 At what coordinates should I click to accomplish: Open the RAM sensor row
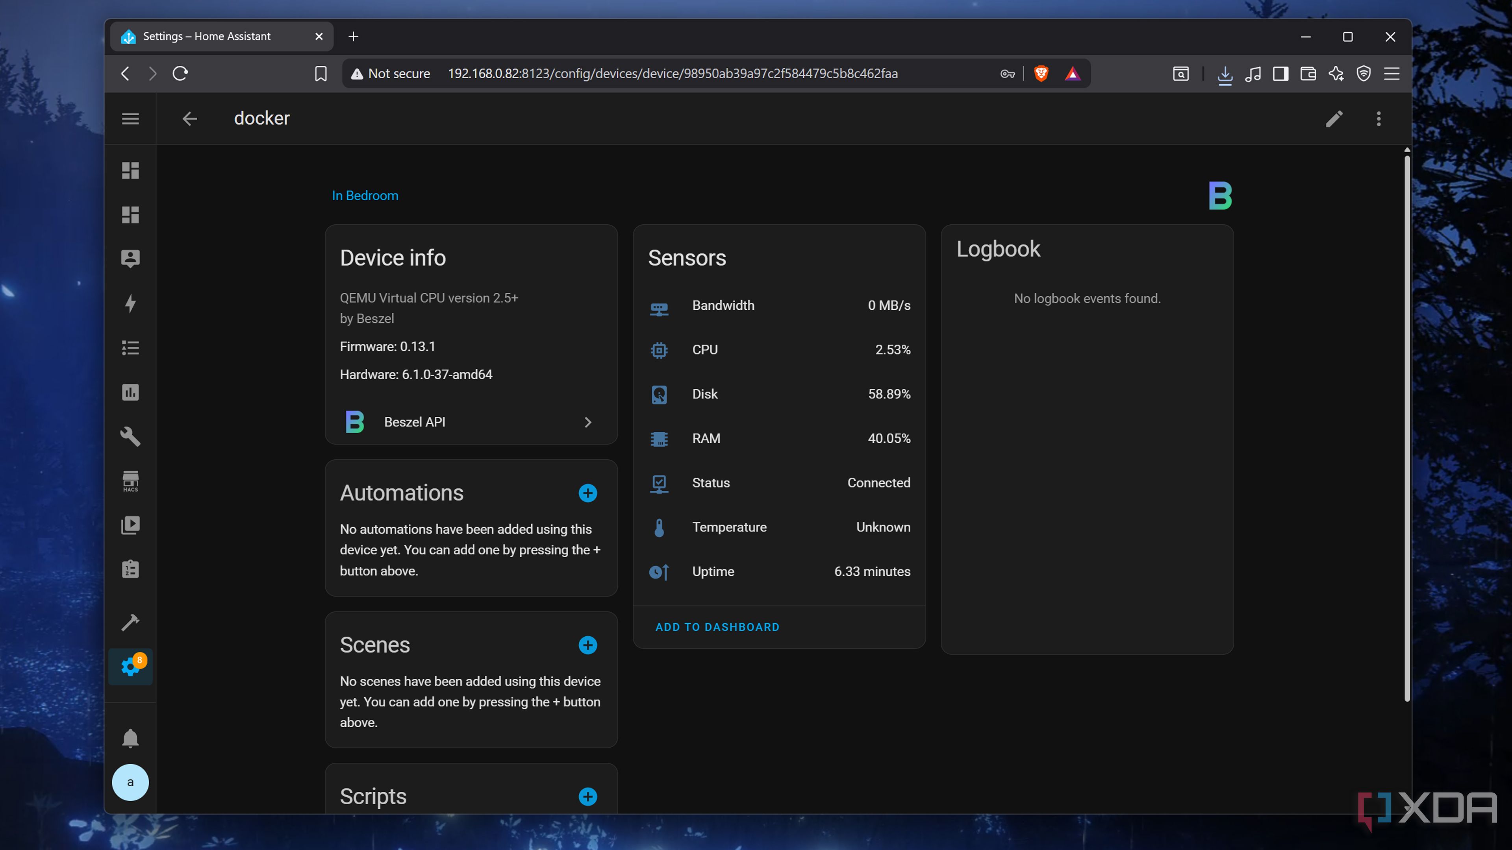(x=780, y=438)
